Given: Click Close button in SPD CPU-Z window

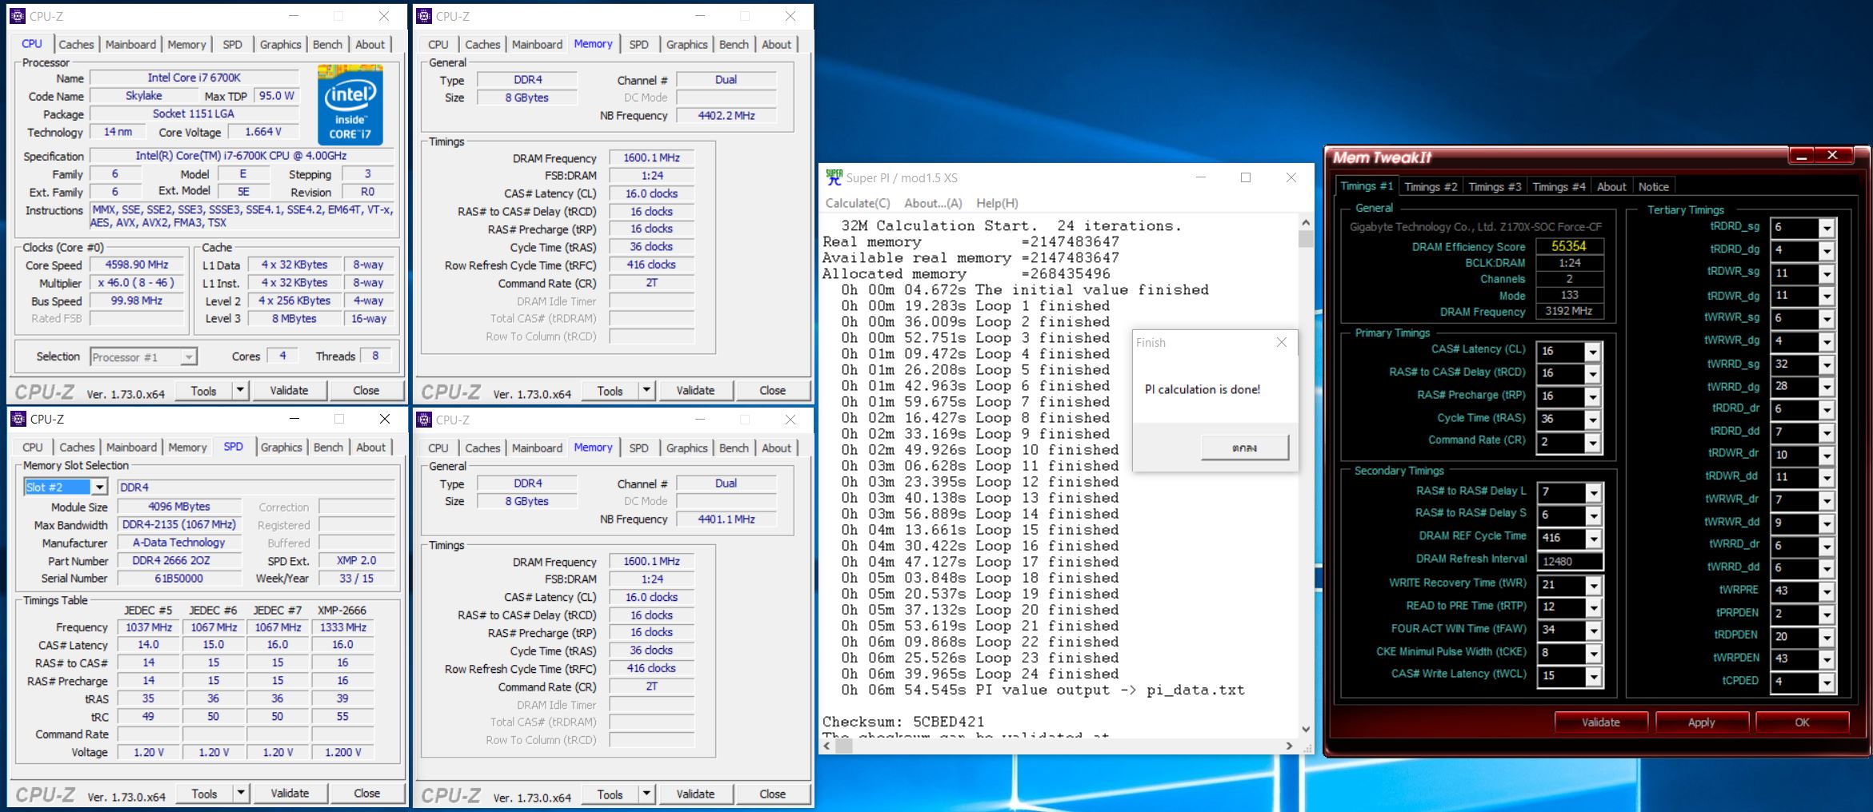Looking at the screenshot, I should [x=366, y=793].
